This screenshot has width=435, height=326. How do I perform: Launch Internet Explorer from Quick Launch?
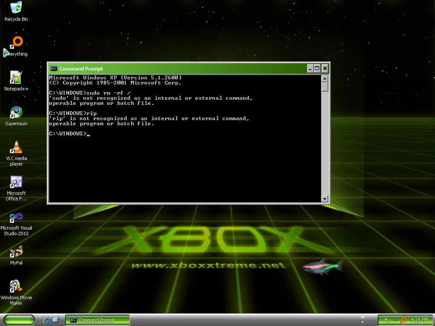(46, 320)
